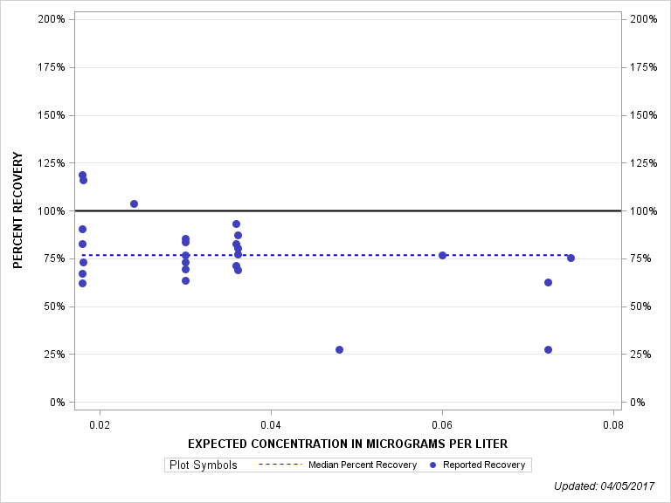Click the left 50% axis label

(54, 307)
